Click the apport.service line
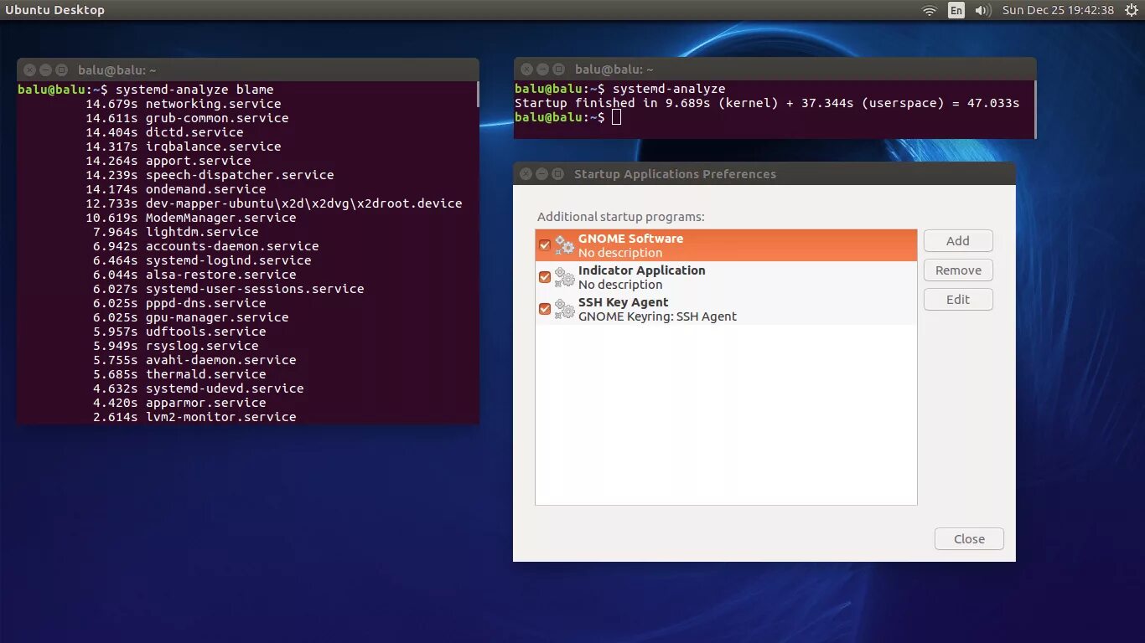Viewport: 1145px width, 643px height. [168, 161]
